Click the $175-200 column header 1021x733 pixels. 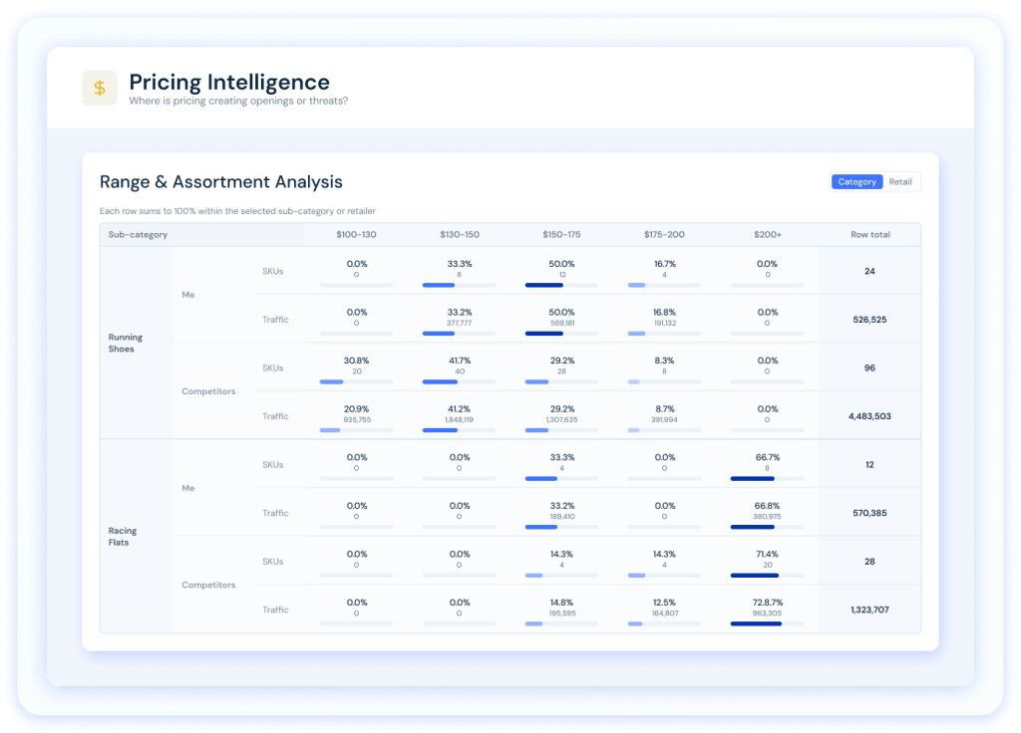pos(664,235)
